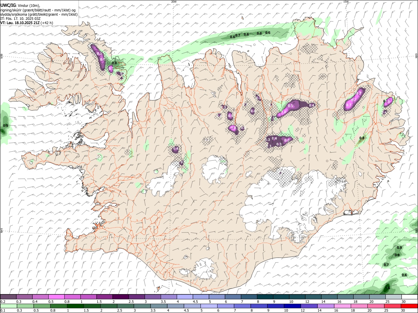
Task: Select the bright pink 0.5 swatch in the snow legend
Action: pos(56,297)
